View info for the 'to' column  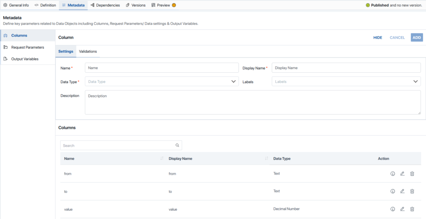(393, 191)
